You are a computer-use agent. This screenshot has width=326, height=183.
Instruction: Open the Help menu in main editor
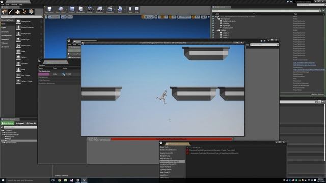[21, 5]
